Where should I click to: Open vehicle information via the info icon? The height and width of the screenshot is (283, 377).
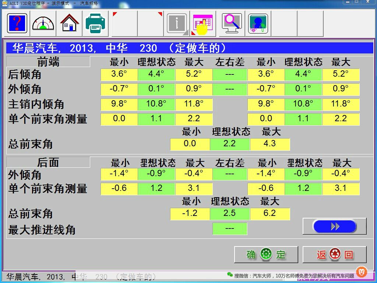tap(177, 23)
